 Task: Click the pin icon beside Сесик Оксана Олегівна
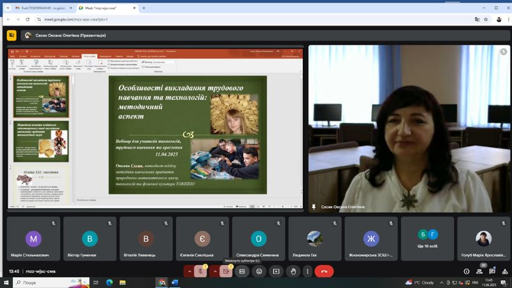point(314,207)
